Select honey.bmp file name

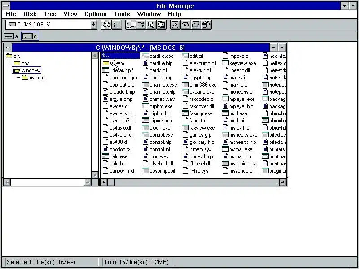(201, 156)
